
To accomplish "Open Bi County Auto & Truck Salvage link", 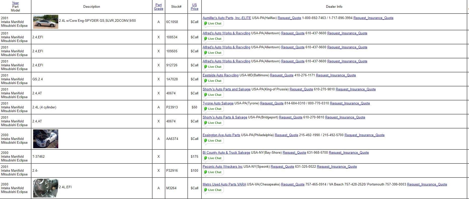I will tap(226, 153).
